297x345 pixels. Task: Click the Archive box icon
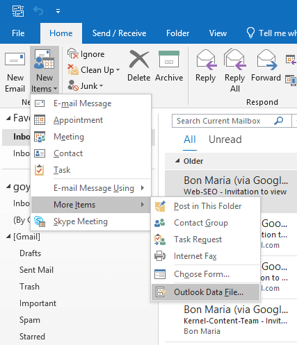pos(169,59)
